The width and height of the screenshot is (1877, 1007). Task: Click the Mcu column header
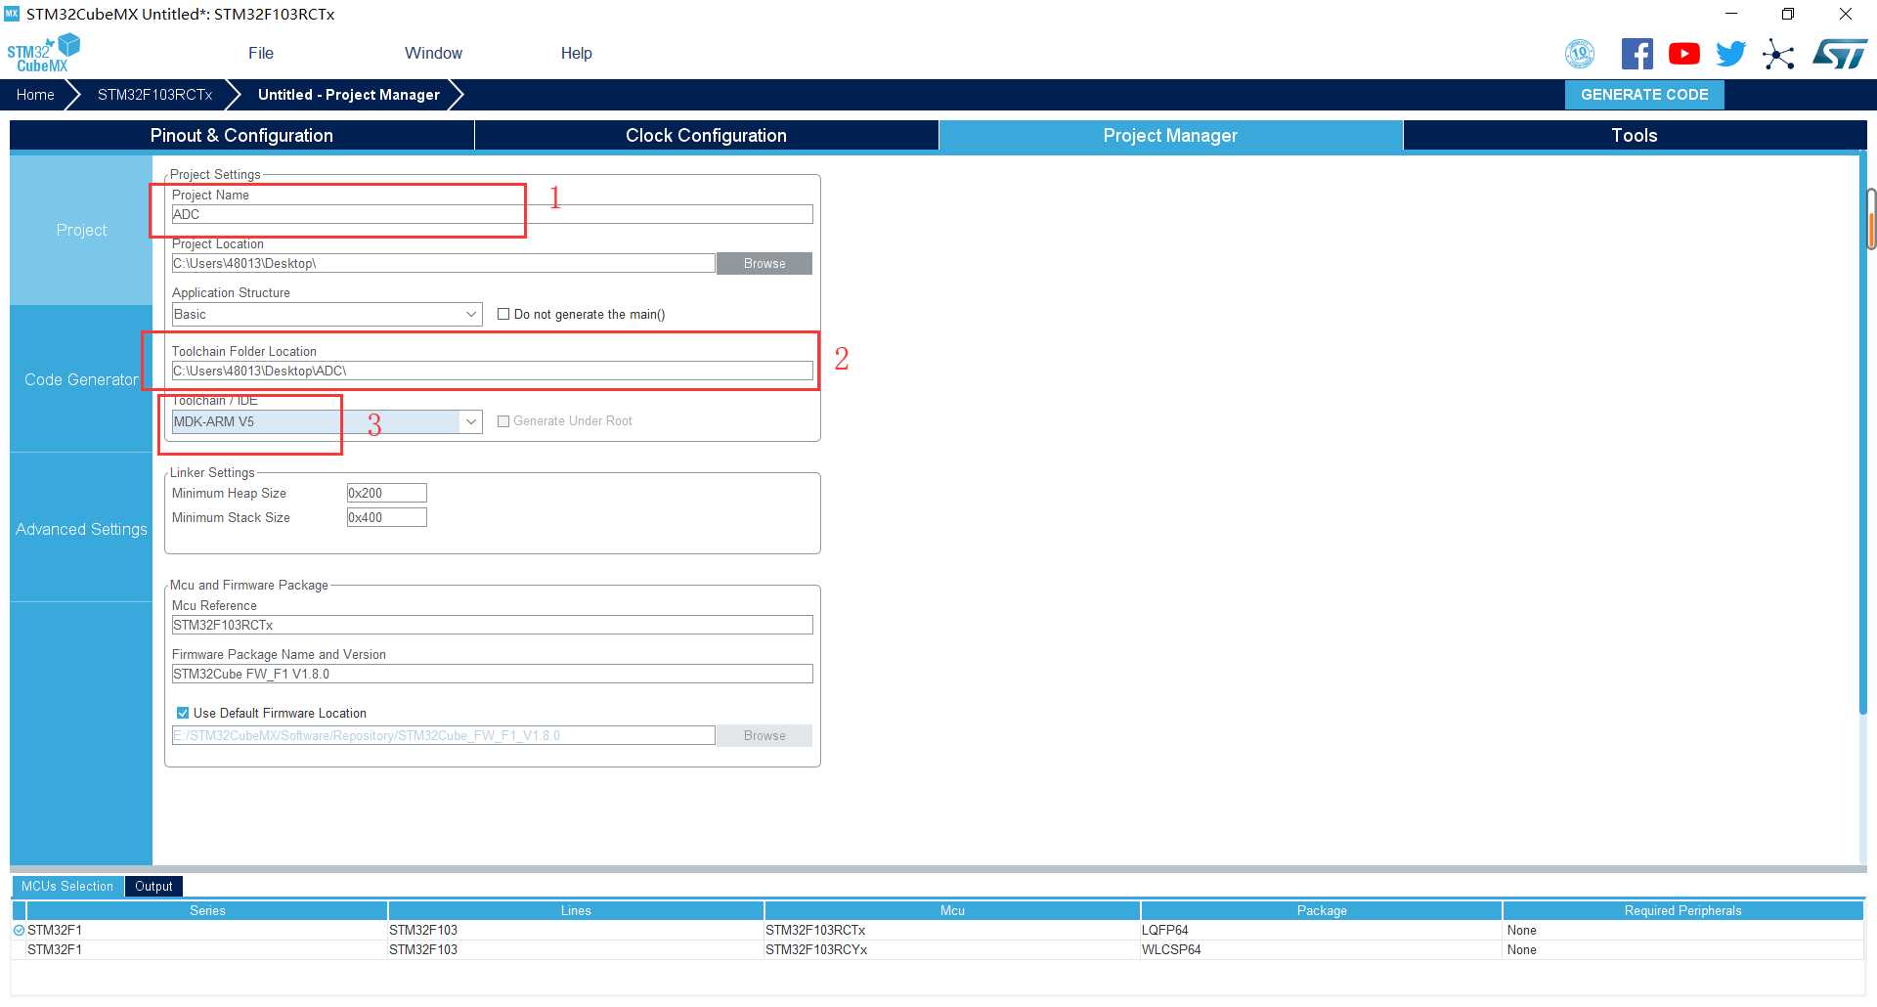click(952, 910)
